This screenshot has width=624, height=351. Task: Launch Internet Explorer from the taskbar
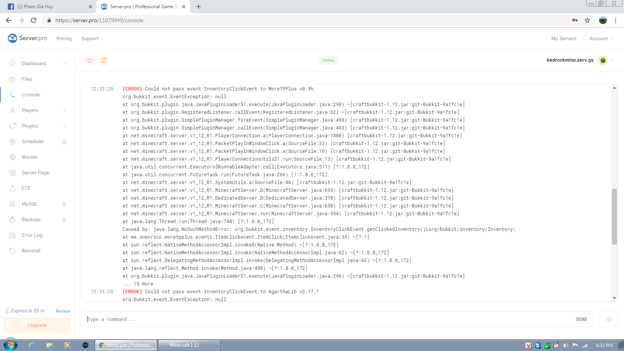tap(32, 345)
